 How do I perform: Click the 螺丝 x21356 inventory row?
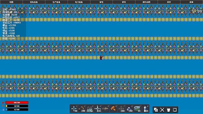[x=9, y=25]
